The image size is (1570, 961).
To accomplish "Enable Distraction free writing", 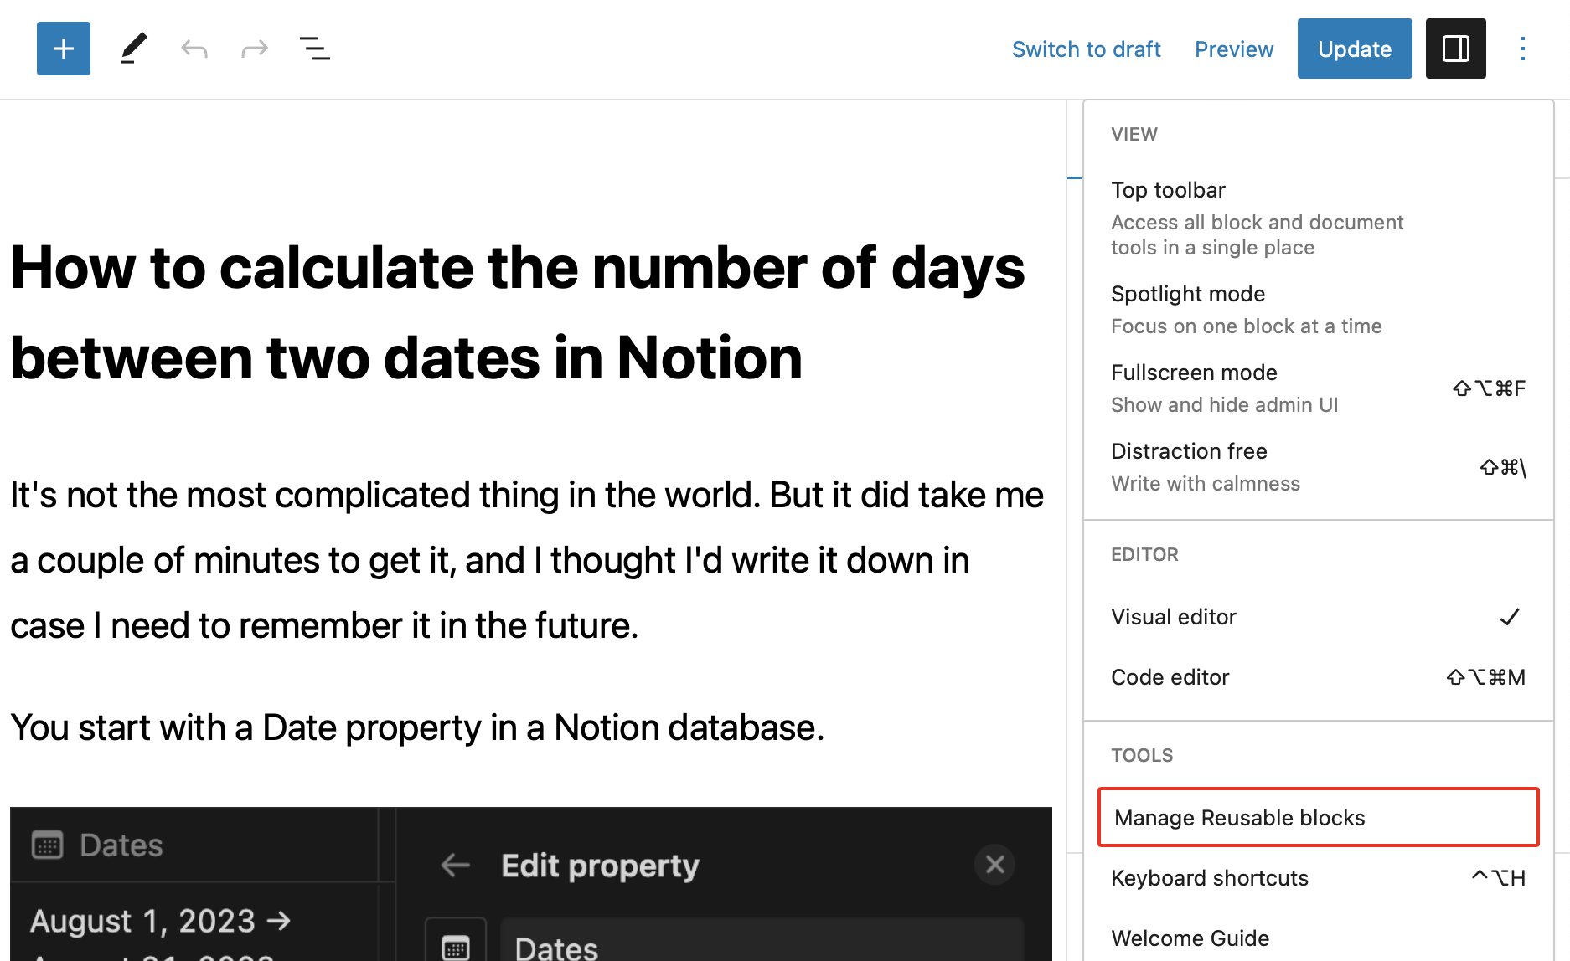I will click(x=1189, y=451).
